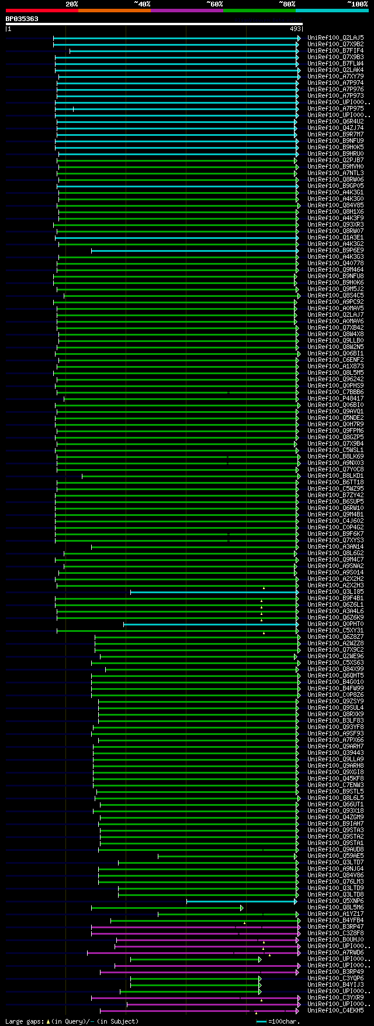The height and width of the screenshot is (1026, 374).
Task: Click the short green bar of UniRef100_Q8L5M6
Action: coord(167,907)
